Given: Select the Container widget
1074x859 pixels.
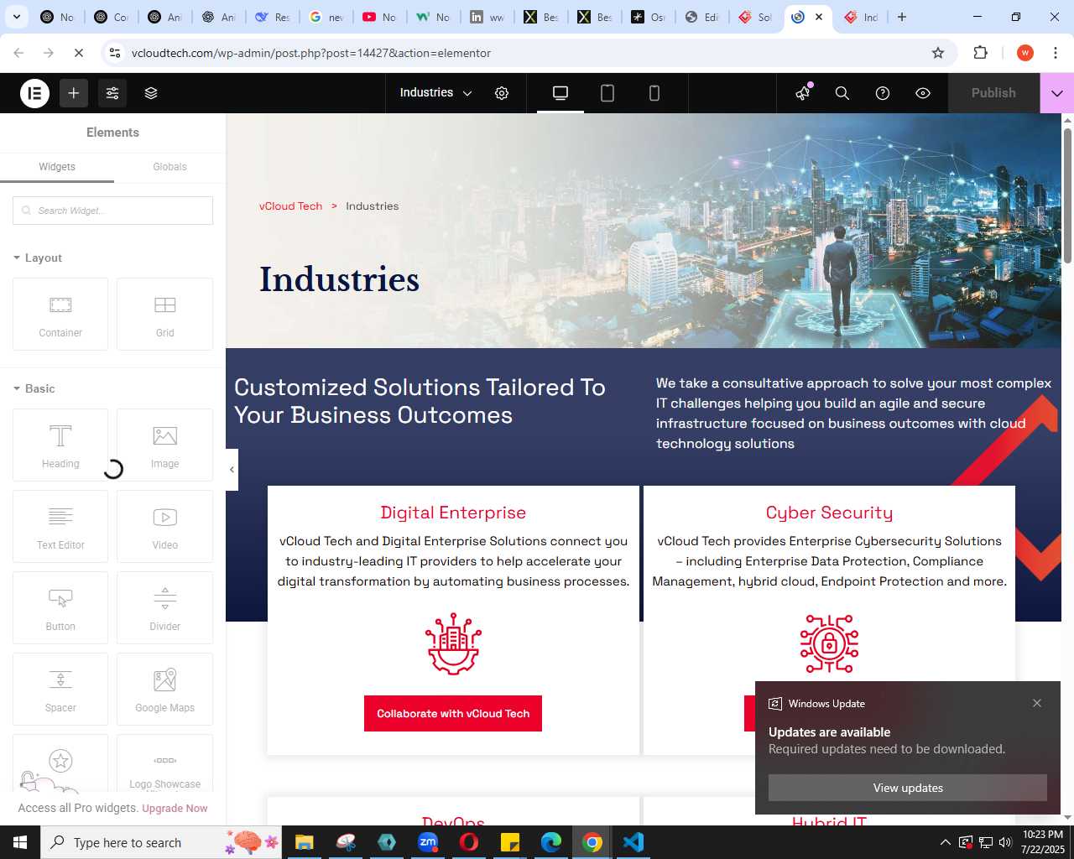Looking at the screenshot, I should point(60,314).
